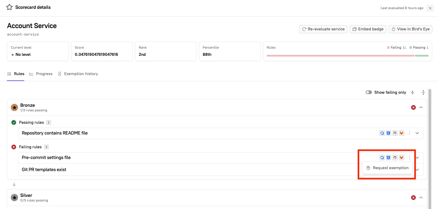Collapse the Bronze level section
This screenshot has height=209, width=438.
[x=421, y=107]
